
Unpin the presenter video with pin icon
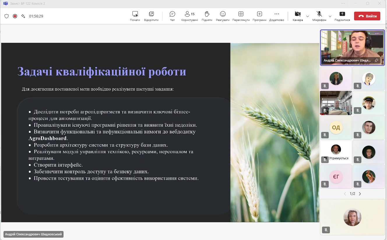click(376, 60)
